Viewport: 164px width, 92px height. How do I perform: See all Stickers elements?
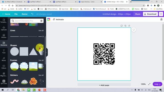pyautogui.click(x=41, y=75)
